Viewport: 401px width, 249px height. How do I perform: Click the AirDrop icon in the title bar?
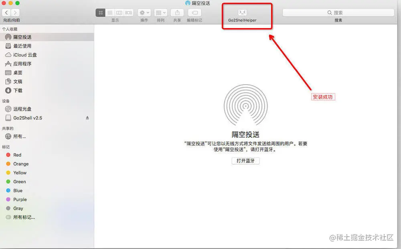(x=188, y=3)
